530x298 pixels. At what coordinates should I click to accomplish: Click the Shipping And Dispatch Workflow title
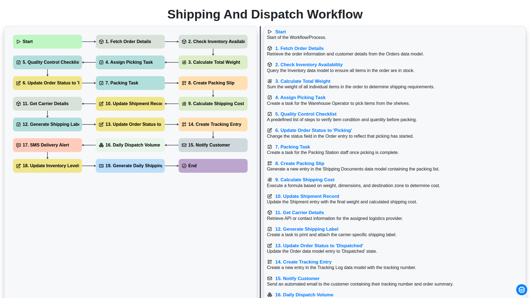[265, 14]
